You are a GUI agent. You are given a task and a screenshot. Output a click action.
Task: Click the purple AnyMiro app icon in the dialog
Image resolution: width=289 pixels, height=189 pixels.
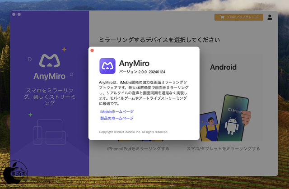click(x=107, y=66)
